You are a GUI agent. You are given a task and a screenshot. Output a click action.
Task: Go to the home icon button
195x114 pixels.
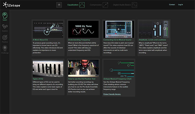pos(59,5)
